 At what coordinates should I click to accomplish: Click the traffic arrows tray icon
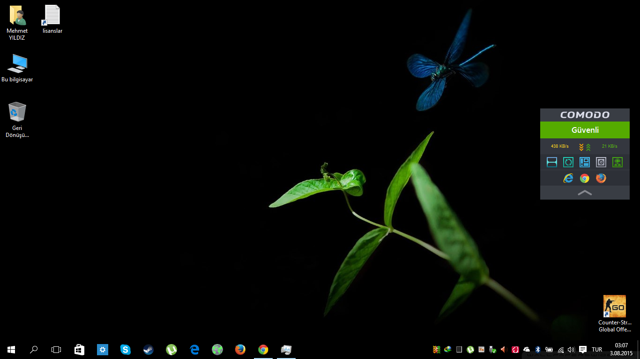(x=436, y=349)
